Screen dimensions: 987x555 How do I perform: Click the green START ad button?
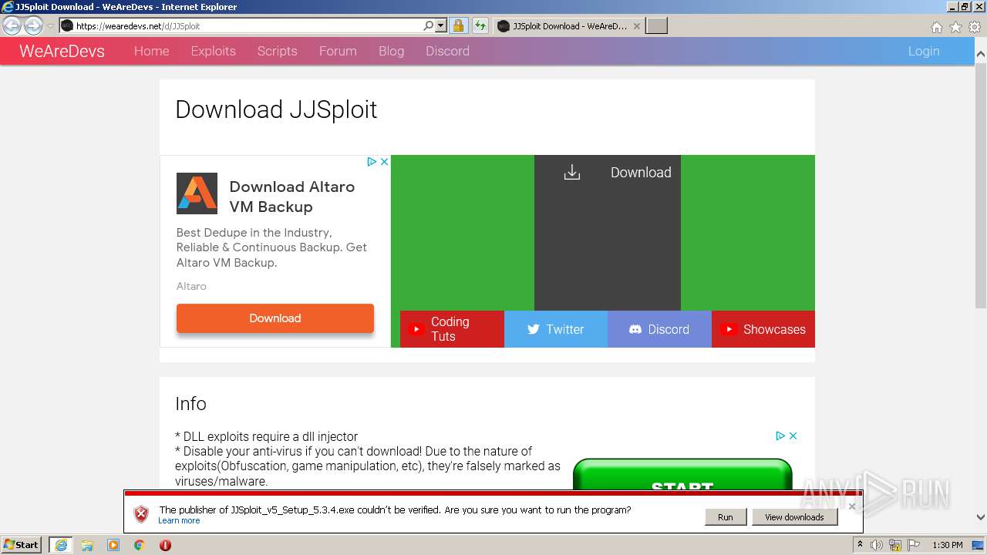(x=682, y=475)
